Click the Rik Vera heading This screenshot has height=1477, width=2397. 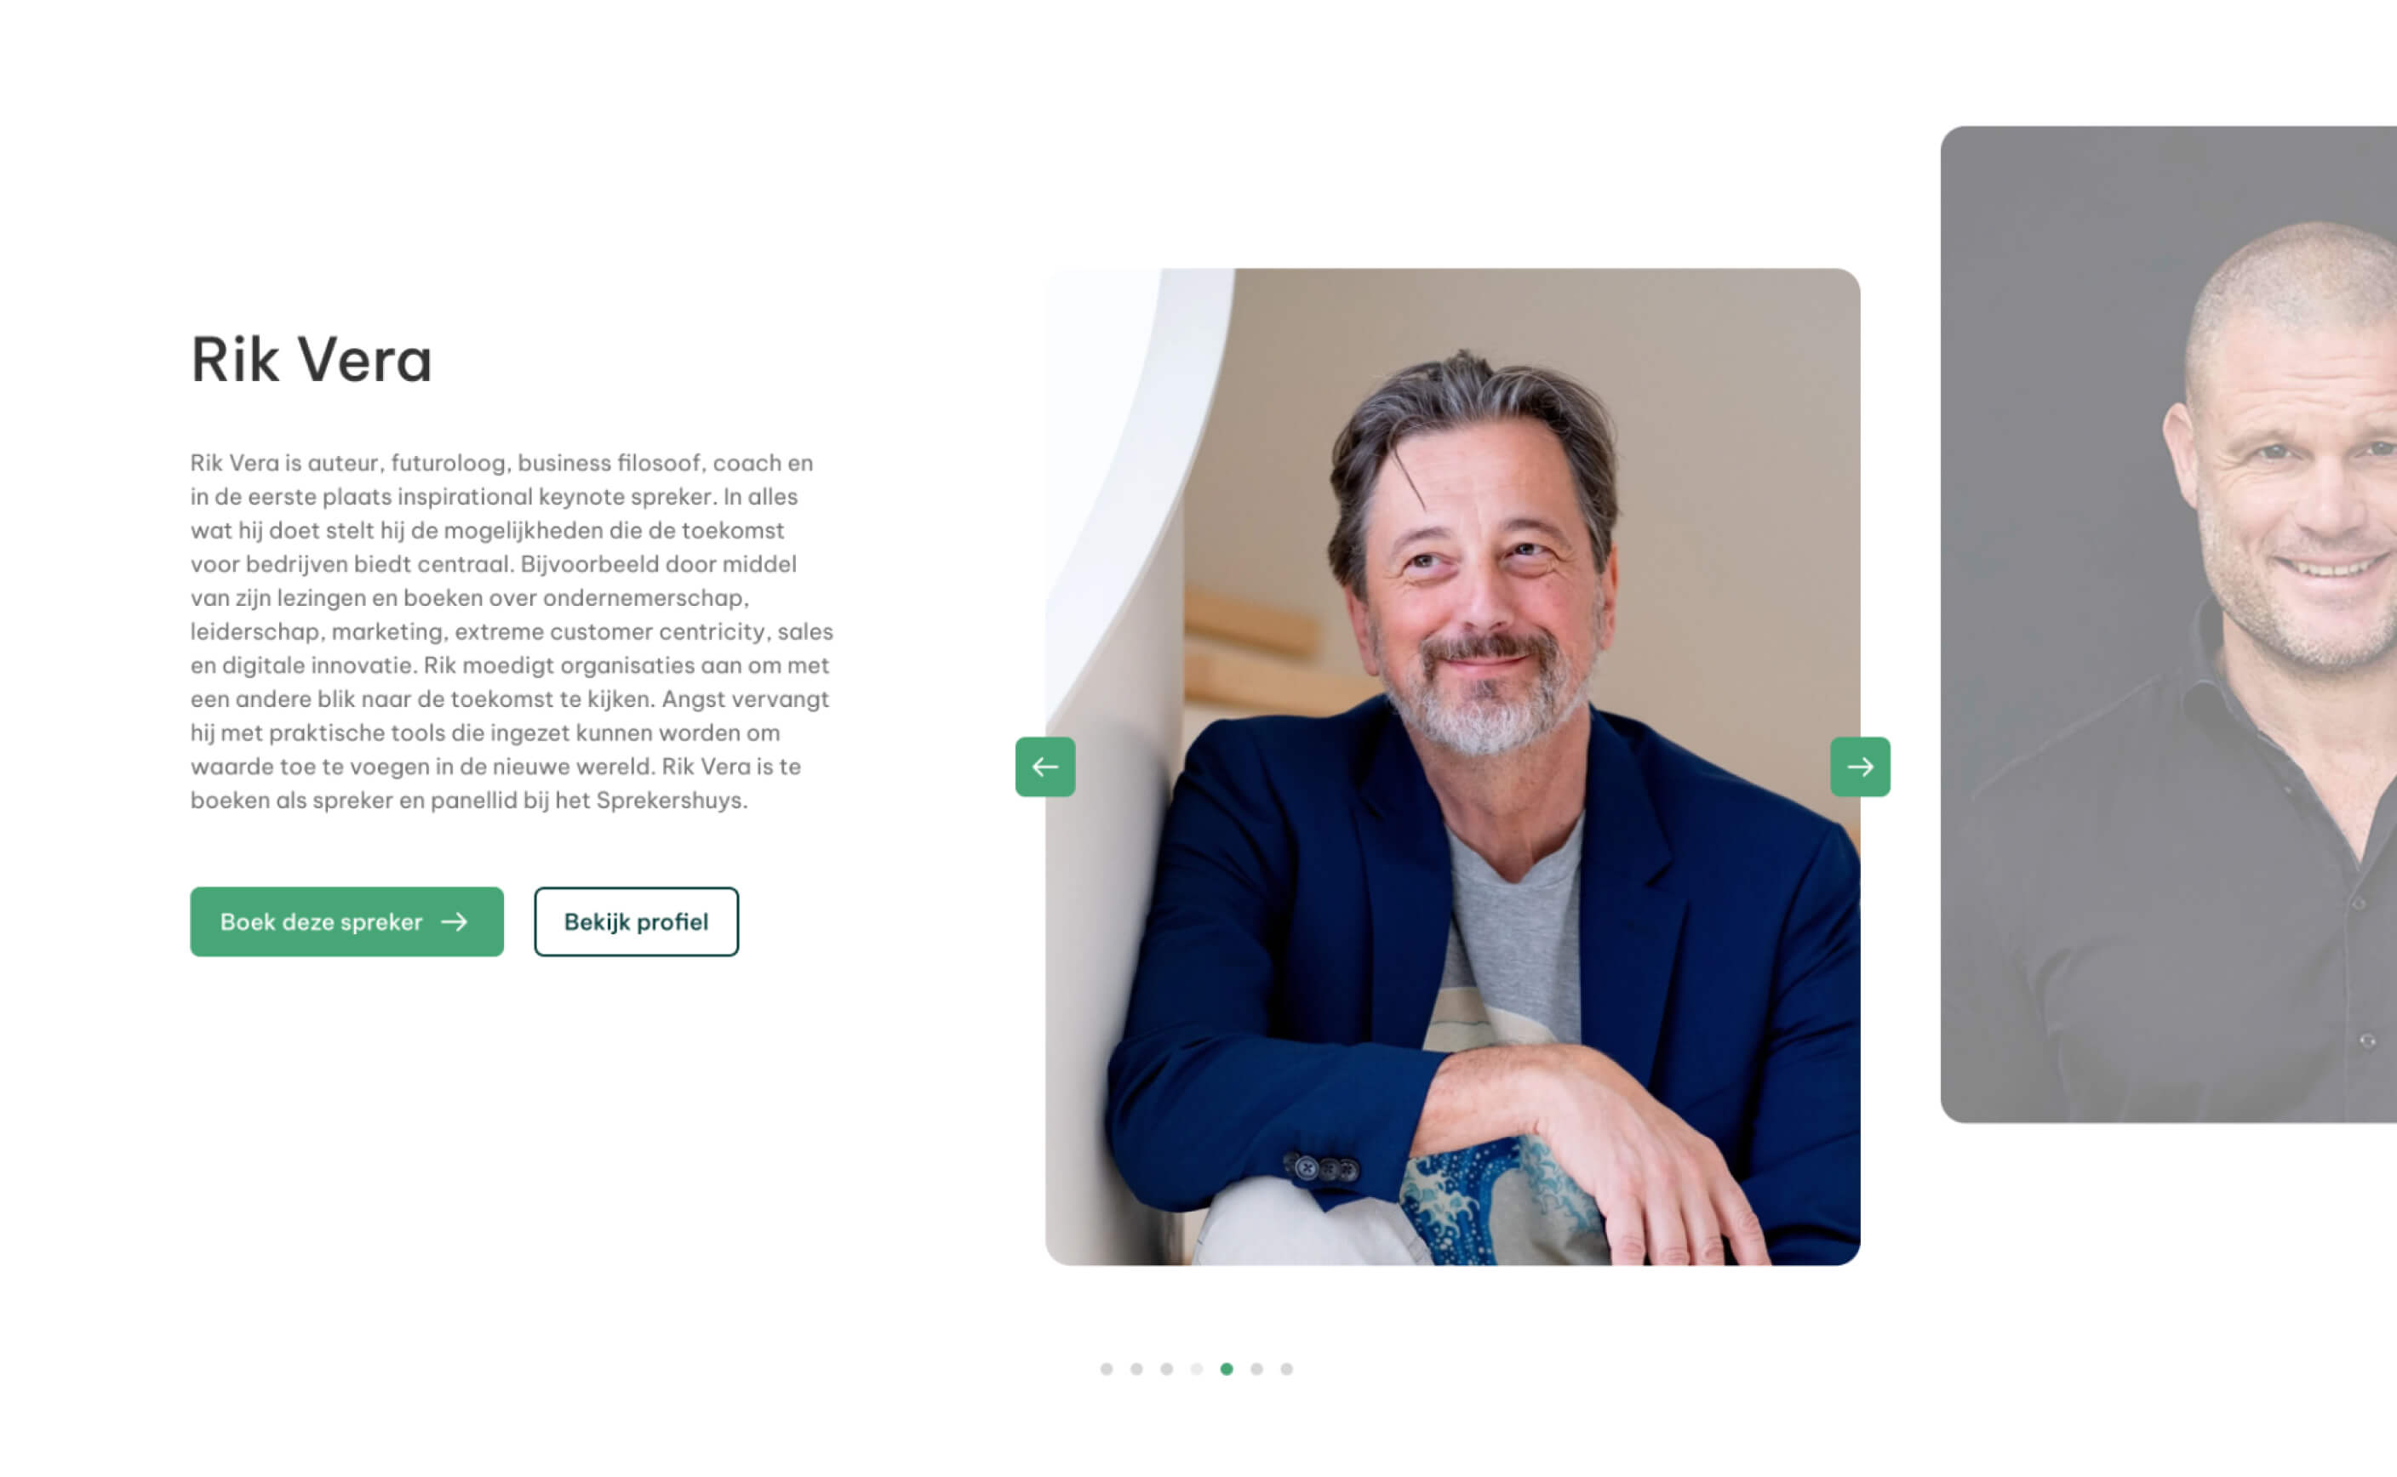(x=311, y=360)
